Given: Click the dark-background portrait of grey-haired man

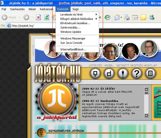Looking at the screenshot, I should (130, 52).
